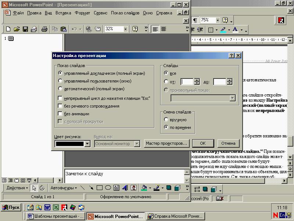Open the Пуск start button
Image resolution: width=294 pixels, height=221 pixels.
tap(11, 207)
